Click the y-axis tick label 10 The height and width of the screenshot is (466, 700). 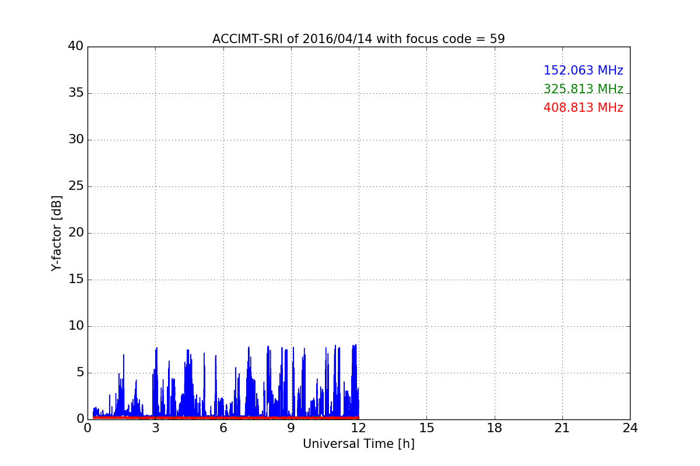(76, 326)
